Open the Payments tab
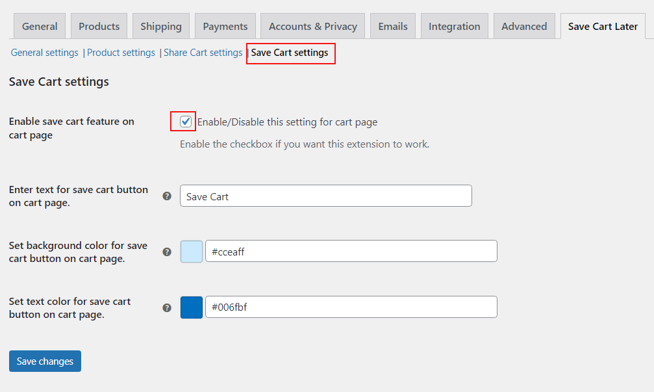The height and width of the screenshot is (392, 654). pos(225,26)
